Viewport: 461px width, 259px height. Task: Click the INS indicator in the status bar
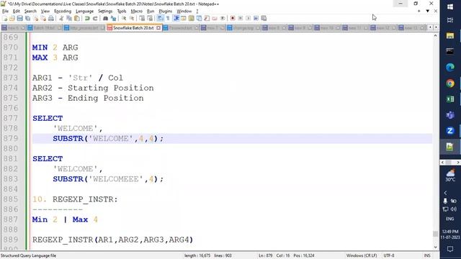click(427, 255)
